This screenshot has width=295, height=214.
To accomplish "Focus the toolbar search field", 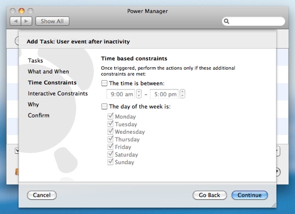I will [253, 21].
